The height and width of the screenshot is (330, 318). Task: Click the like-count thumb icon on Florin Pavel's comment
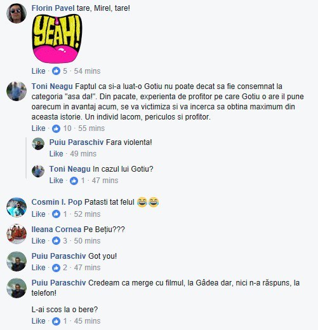pyautogui.click(x=56, y=71)
